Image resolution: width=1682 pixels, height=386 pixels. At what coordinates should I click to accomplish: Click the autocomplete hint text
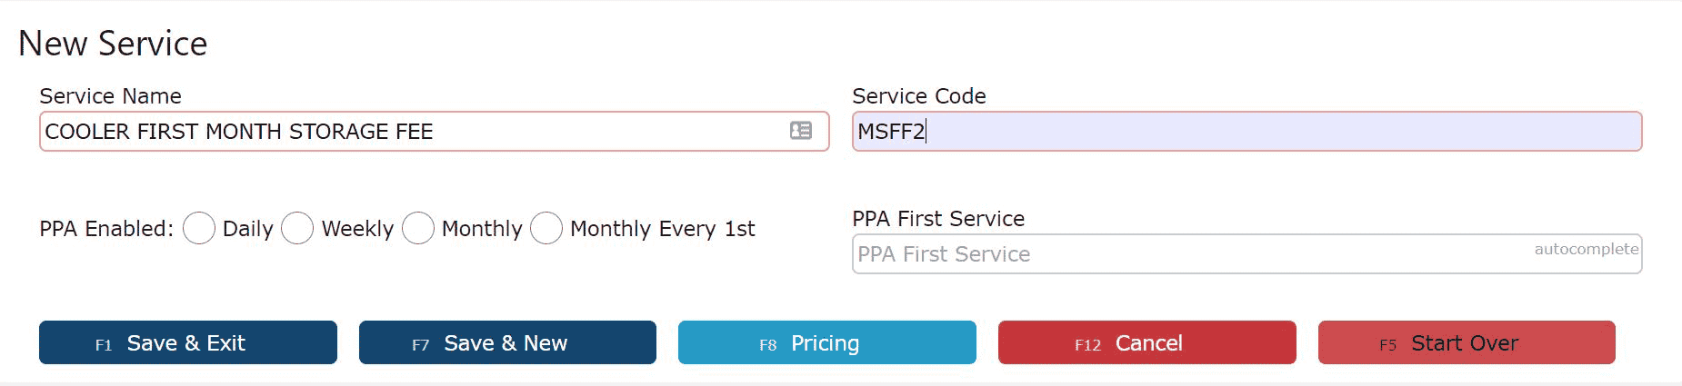[x=1586, y=249]
